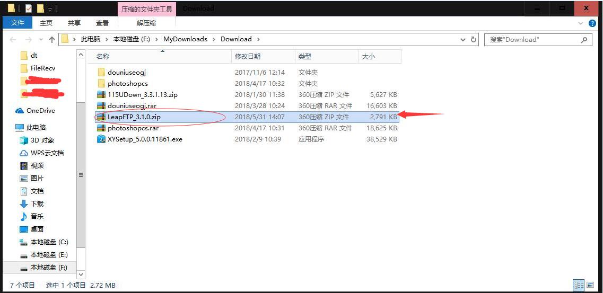The image size is (603, 293).
Task: Click navigation pane scroll up arrow
Action: pyautogui.click(x=81, y=55)
